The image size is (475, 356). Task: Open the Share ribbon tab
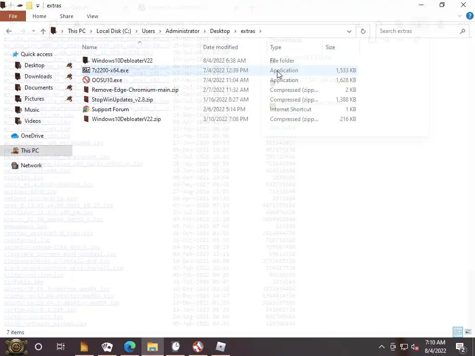click(x=66, y=16)
